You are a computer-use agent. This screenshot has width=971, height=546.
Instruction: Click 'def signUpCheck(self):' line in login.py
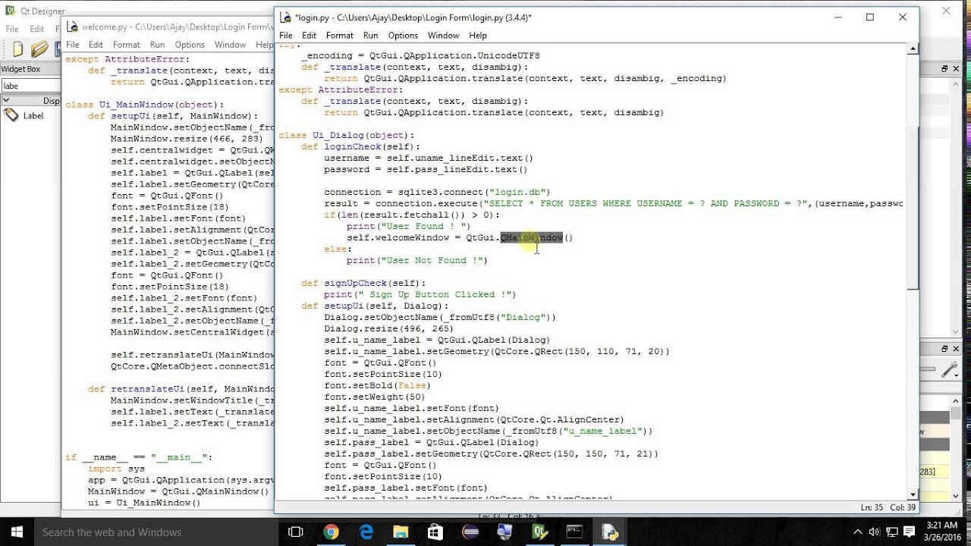(363, 283)
